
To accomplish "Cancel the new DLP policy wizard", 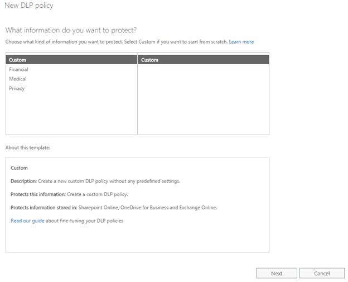I will point(322,273).
